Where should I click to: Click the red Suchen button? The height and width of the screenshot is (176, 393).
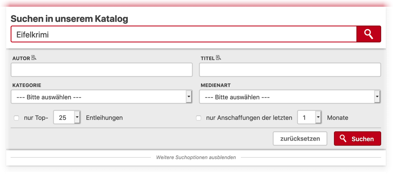coord(357,139)
